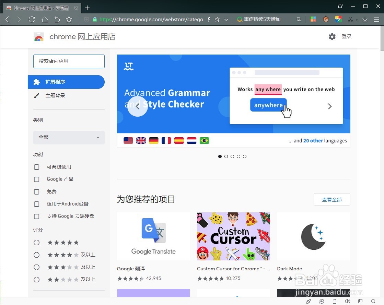The width and height of the screenshot is (384, 305).
Task: Toggle the speaker sound icon in status bar
Action: (x=347, y=301)
